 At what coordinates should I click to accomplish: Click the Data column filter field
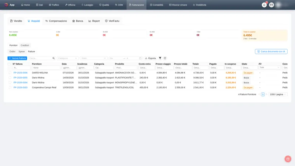pos(69,68)
